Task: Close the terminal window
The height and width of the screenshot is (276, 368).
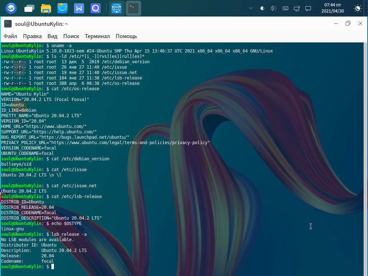Action: tap(360, 23)
